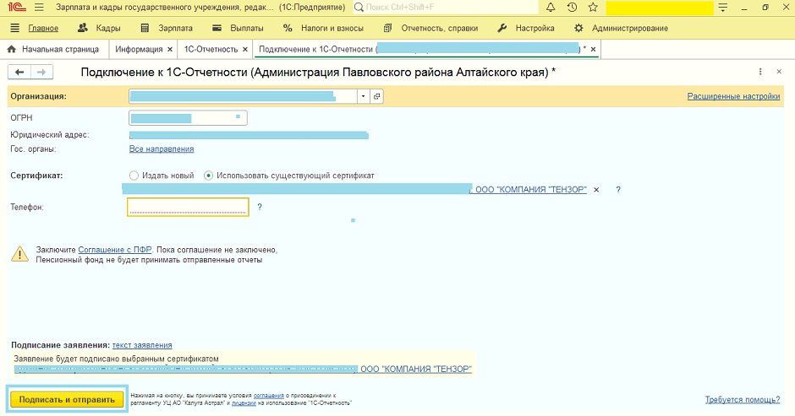The image size is (795, 416).
Task: Open the лицензии link near the button
Action: (x=244, y=403)
